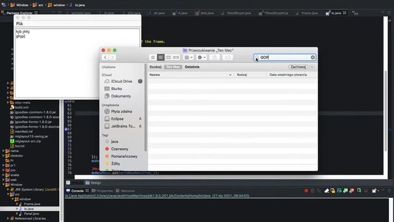The width and height of the screenshot is (394, 222).
Task: Clear the console with eraser icon
Action: (326, 191)
